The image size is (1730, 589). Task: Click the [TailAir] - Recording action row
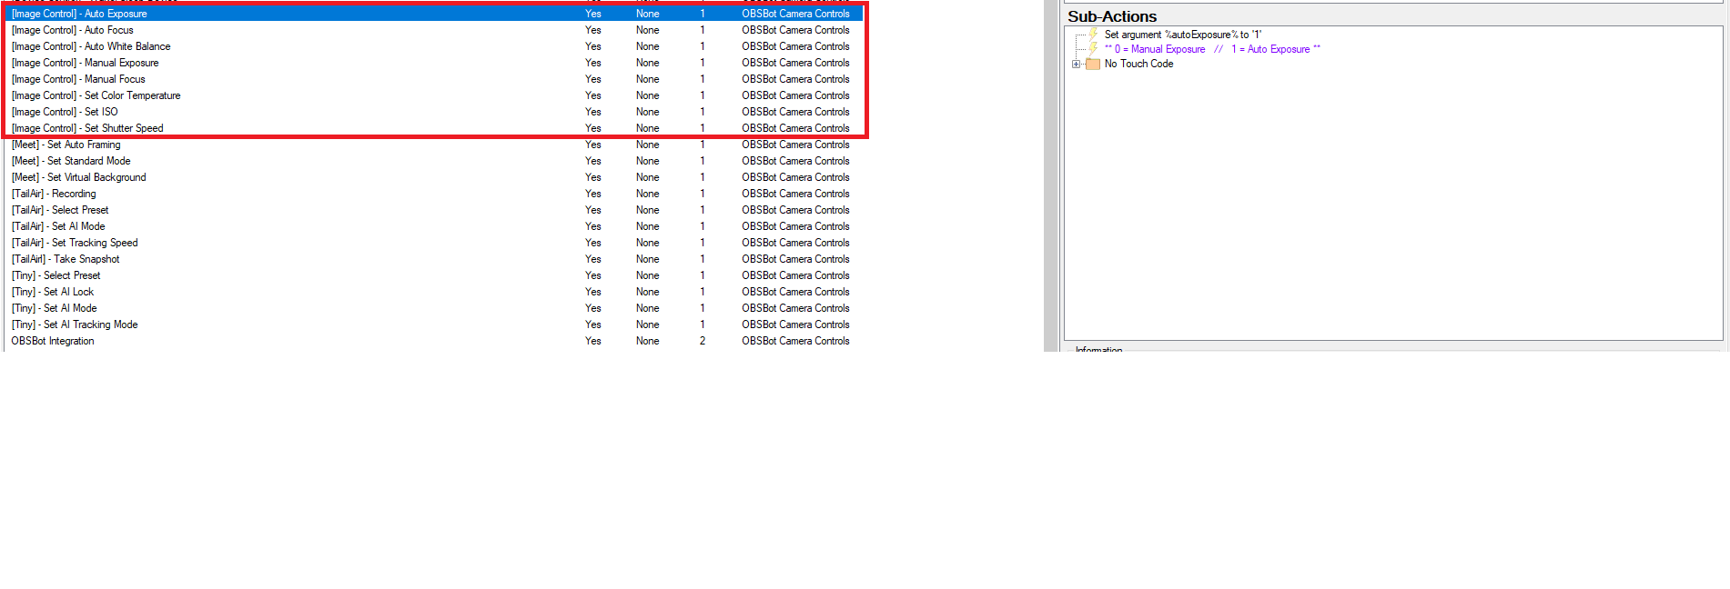(54, 195)
